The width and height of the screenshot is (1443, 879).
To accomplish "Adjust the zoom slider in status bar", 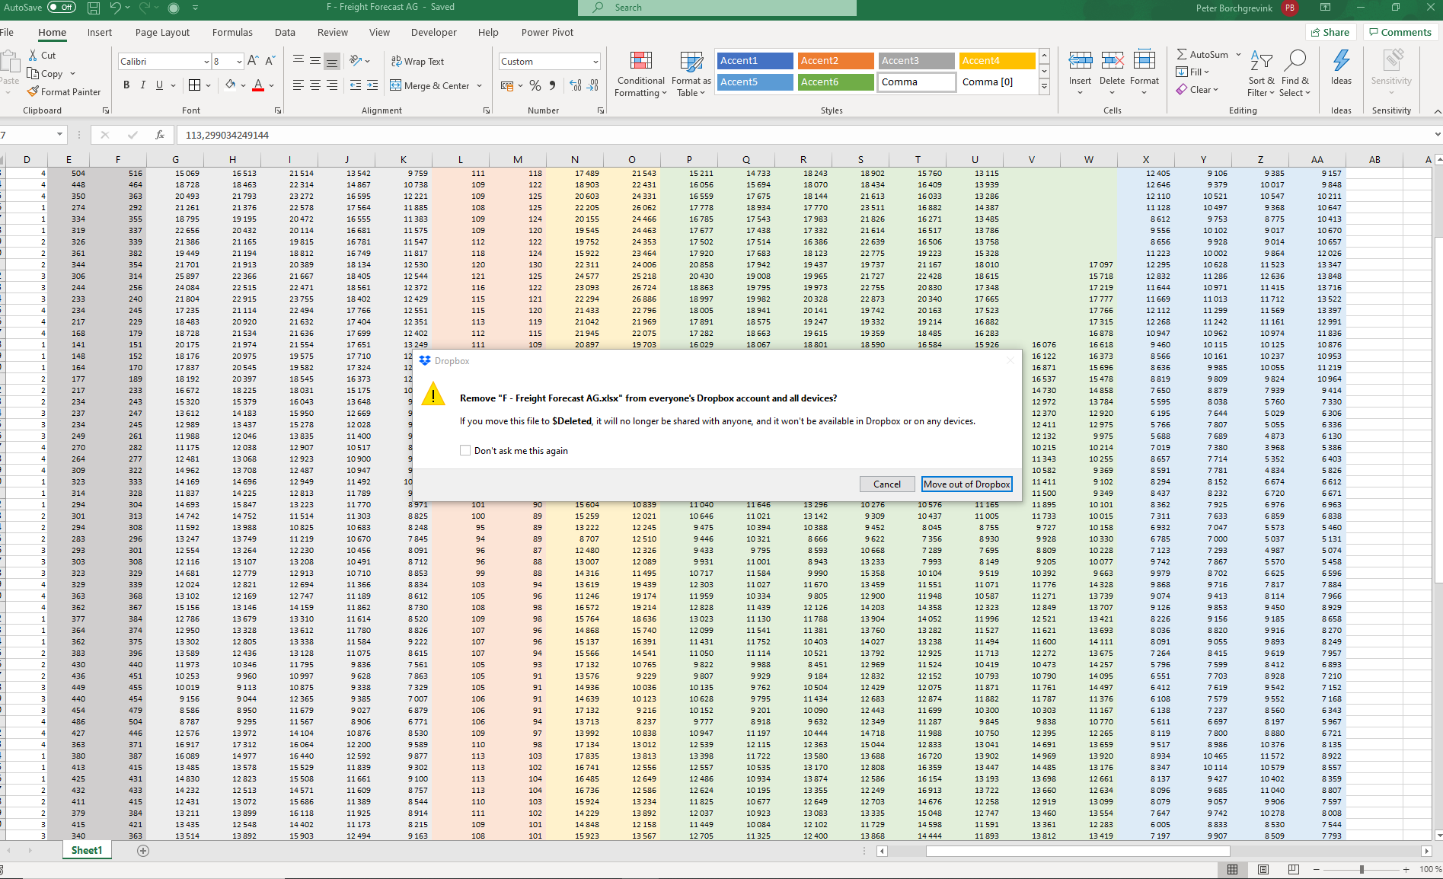I will [1362, 869].
